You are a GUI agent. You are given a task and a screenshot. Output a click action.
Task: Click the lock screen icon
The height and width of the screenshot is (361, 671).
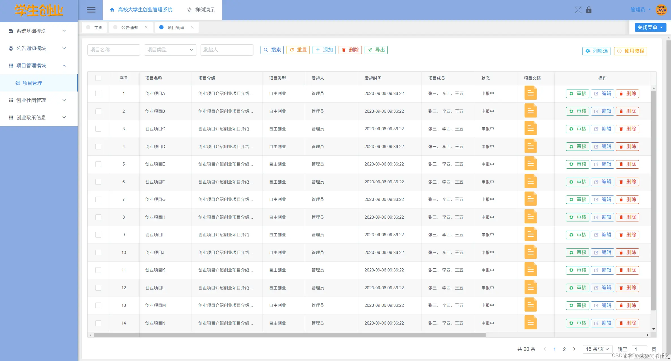click(589, 10)
